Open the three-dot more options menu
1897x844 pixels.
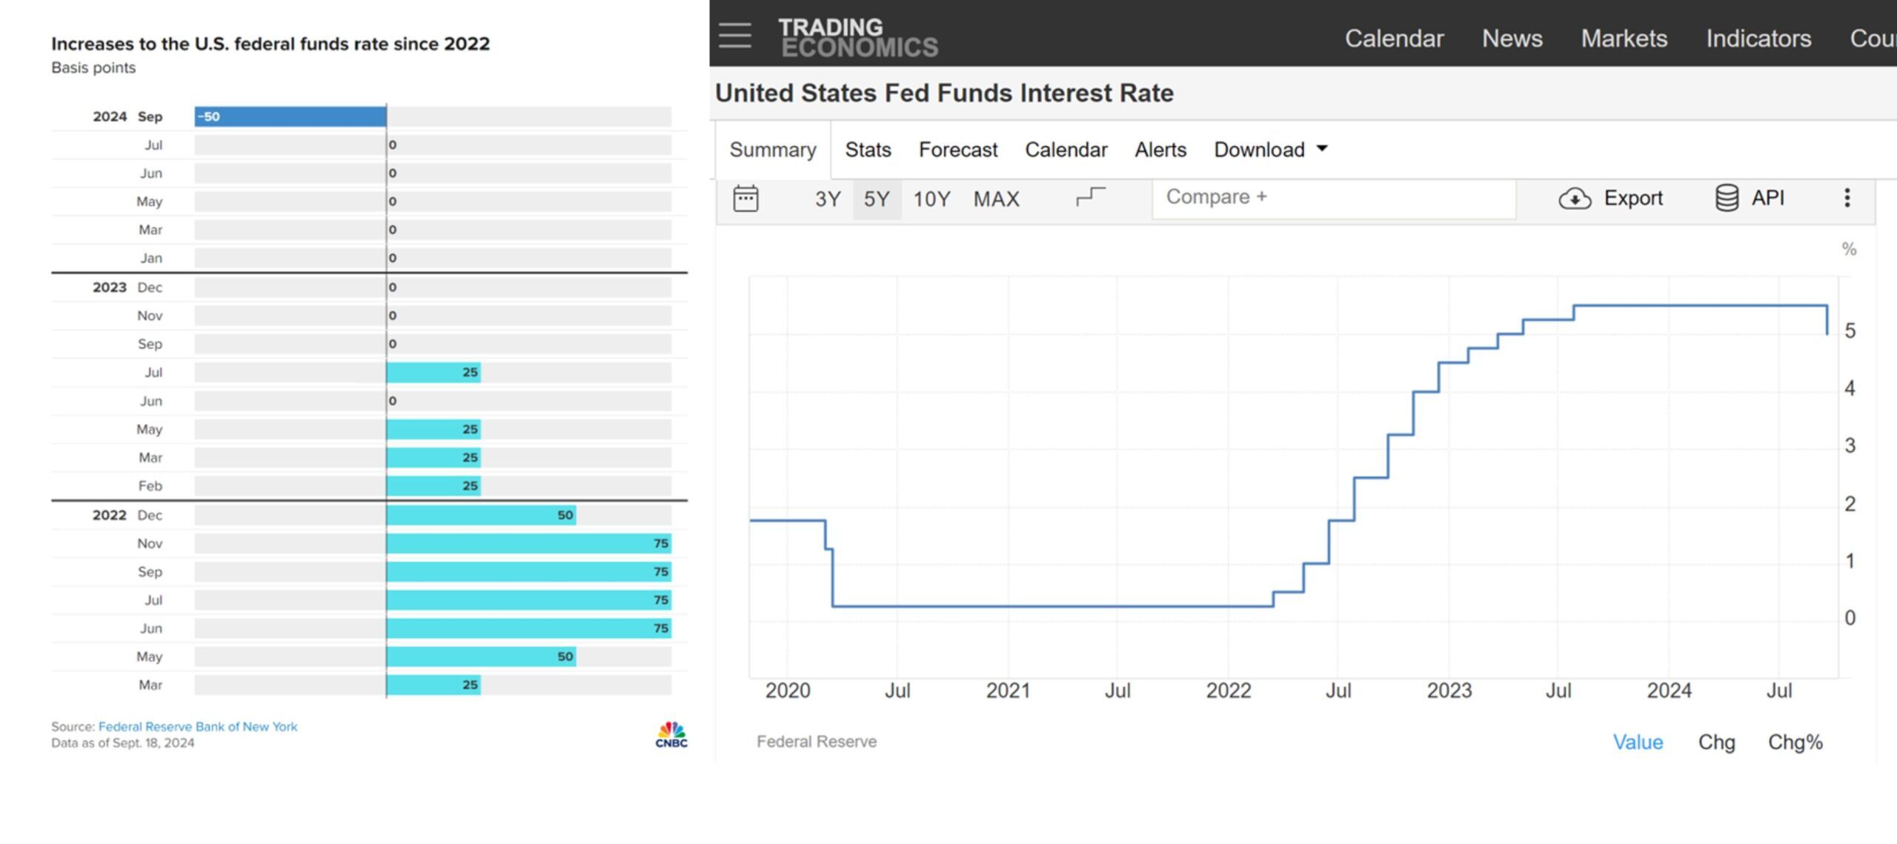pyautogui.click(x=1847, y=198)
